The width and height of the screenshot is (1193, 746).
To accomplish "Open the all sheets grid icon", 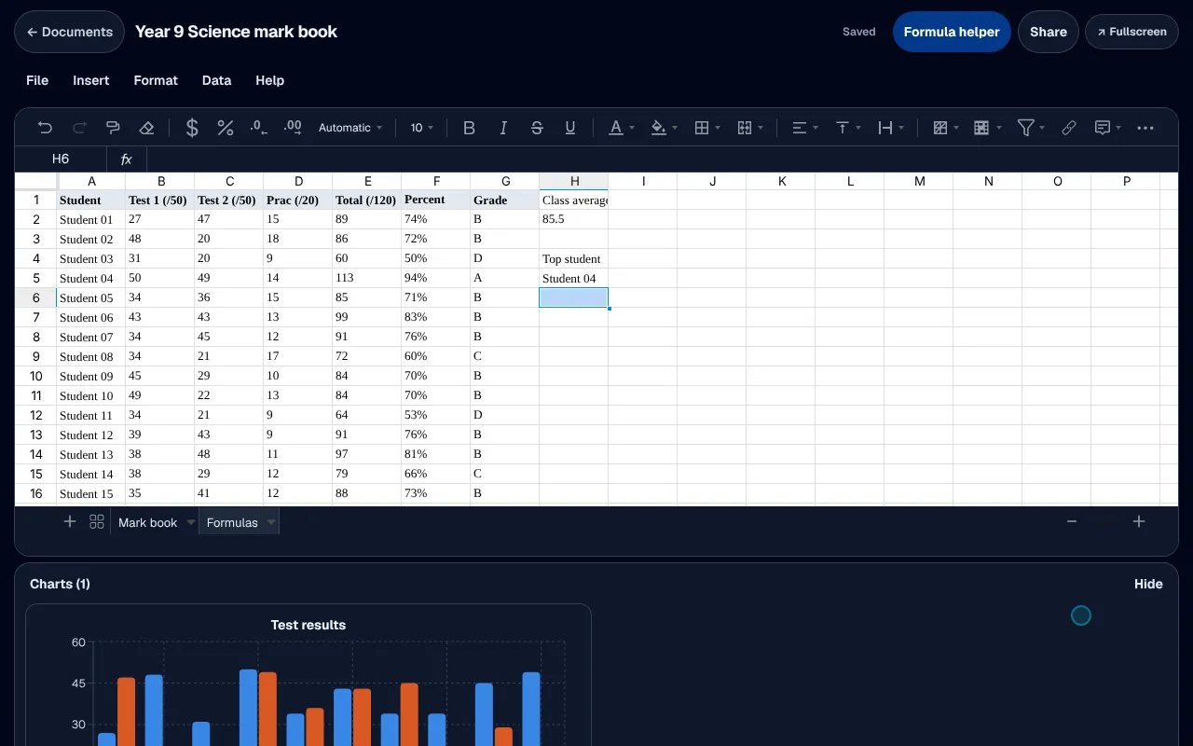I will (96, 522).
